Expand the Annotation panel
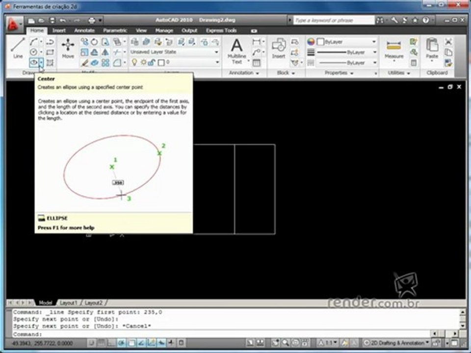The width and height of the screenshot is (471, 353). [x=244, y=73]
